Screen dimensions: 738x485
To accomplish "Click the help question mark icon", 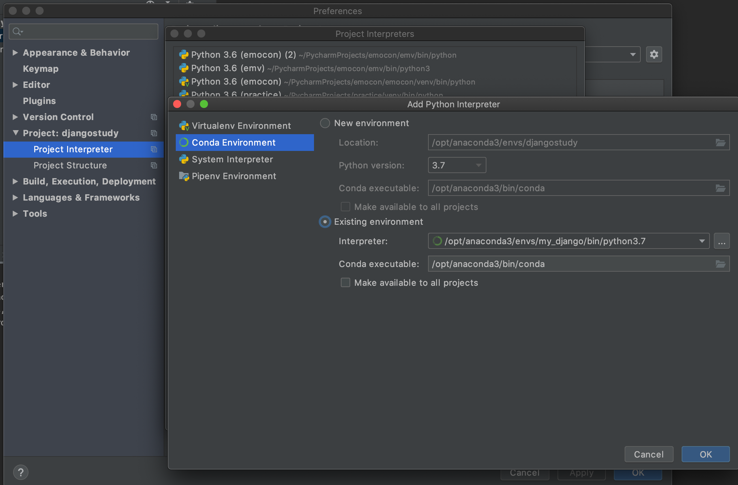I will point(21,472).
